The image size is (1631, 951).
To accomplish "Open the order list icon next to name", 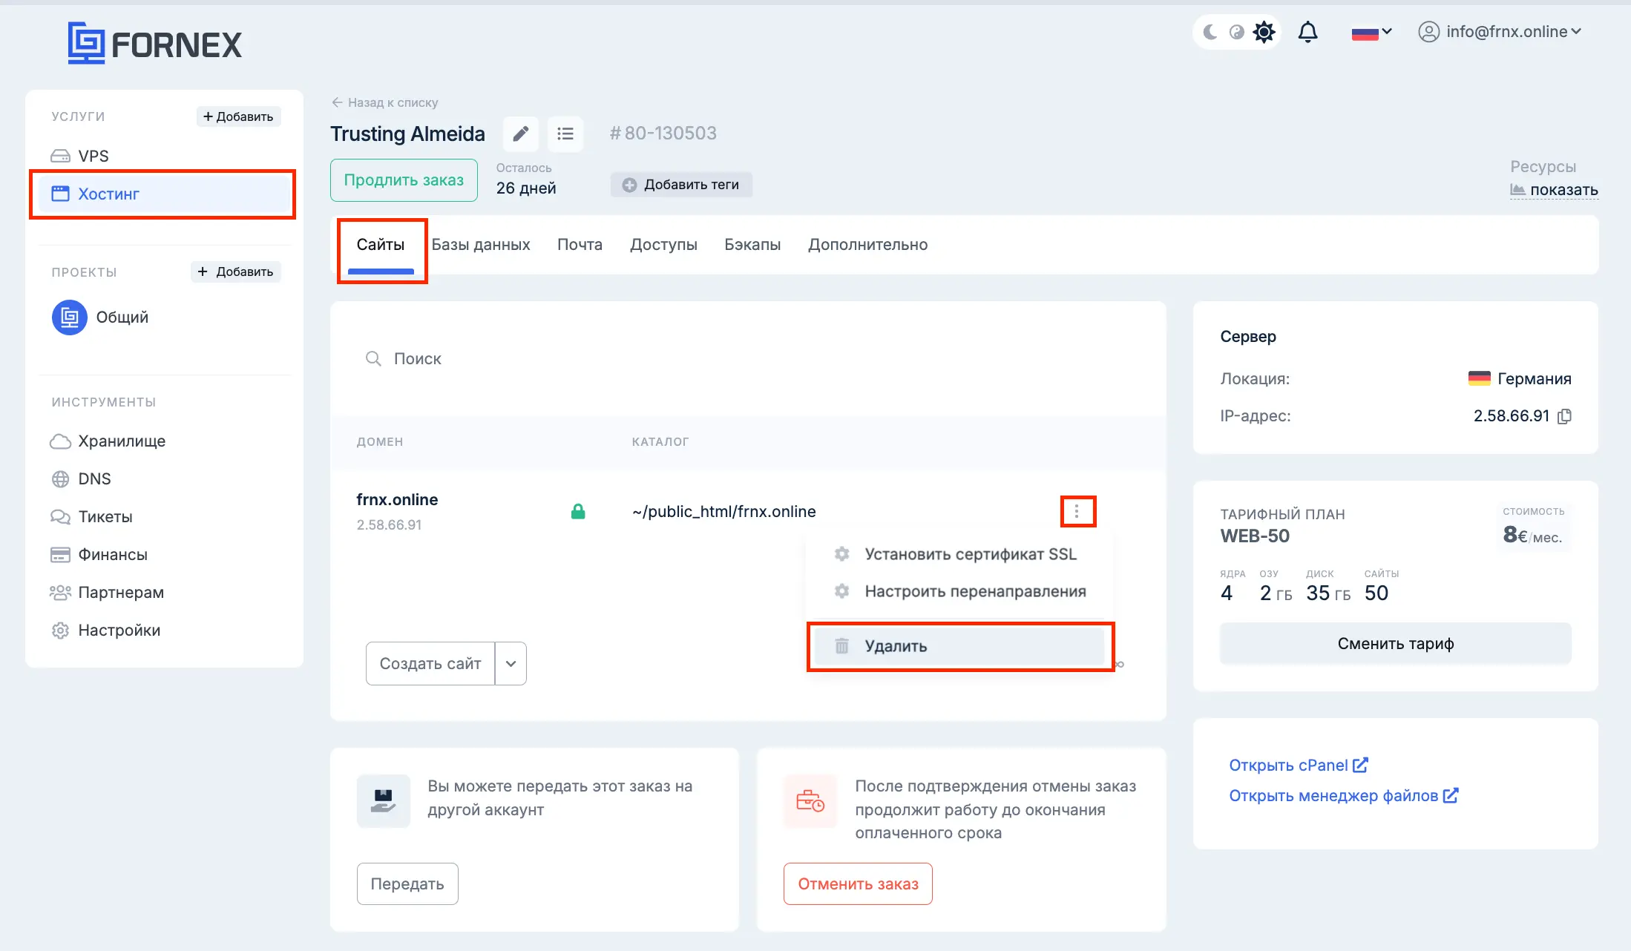I will point(565,134).
